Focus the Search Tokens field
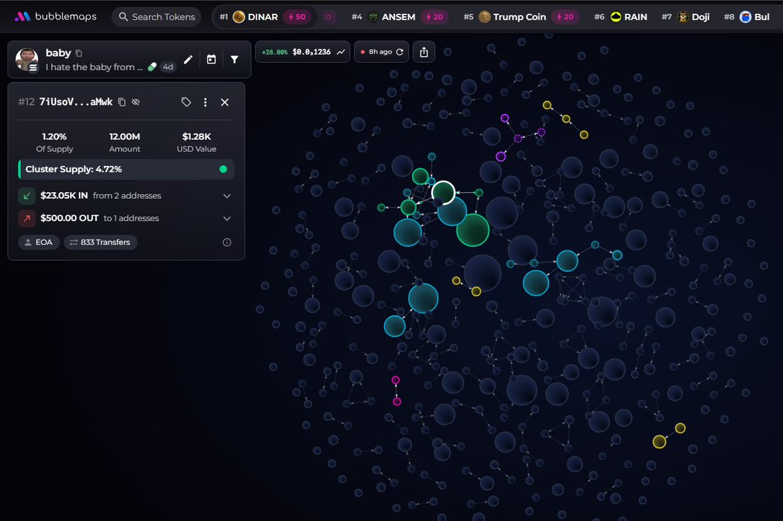The height and width of the screenshot is (521, 783). (x=156, y=17)
